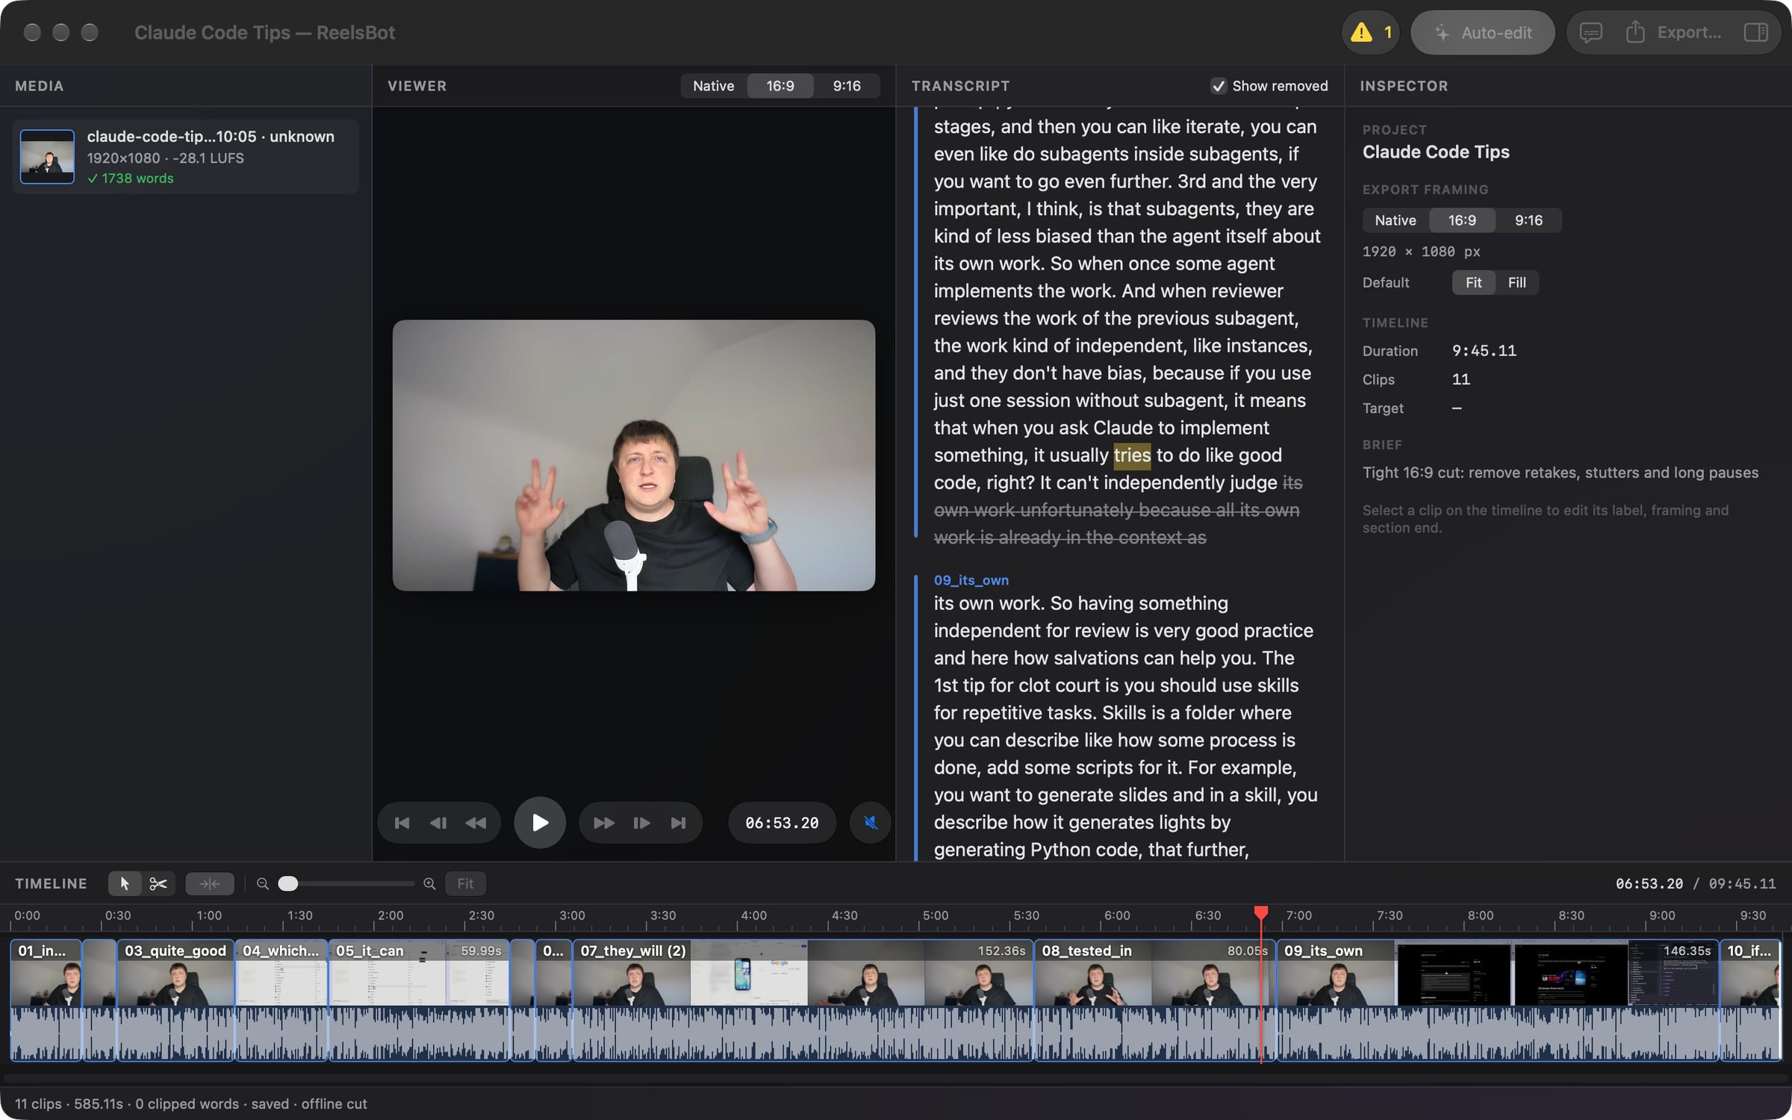Click the snap/ripple trim timeline icon

(210, 883)
